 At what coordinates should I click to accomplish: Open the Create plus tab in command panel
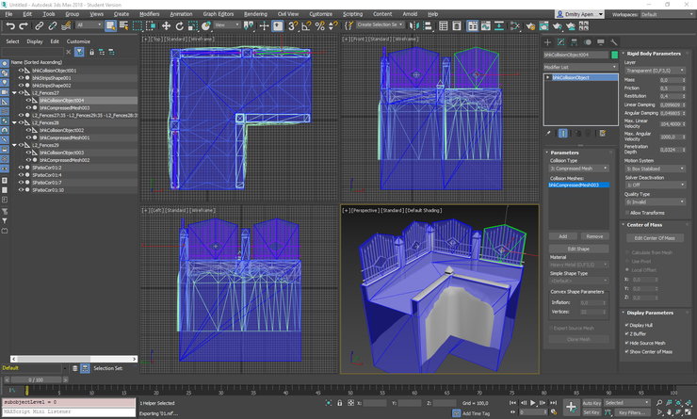548,42
